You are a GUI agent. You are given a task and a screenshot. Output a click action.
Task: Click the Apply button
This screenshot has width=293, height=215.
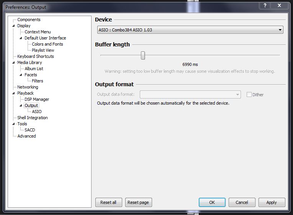(x=272, y=202)
